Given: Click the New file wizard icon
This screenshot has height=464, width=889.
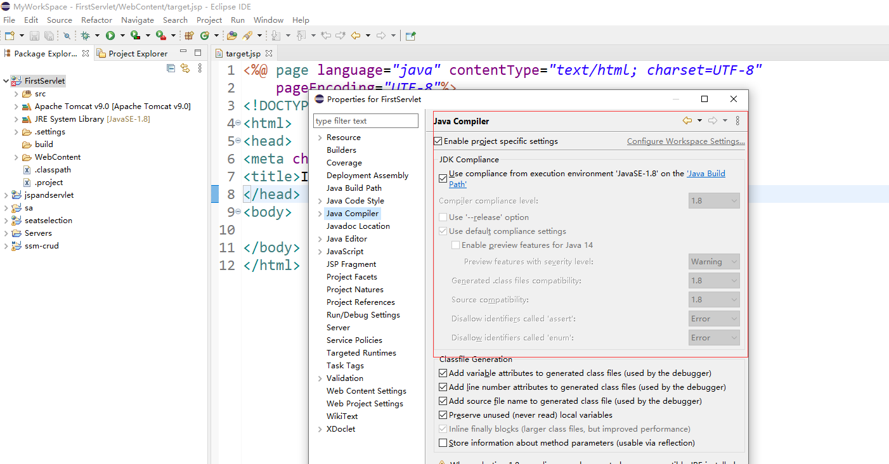Looking at the screenshot, I should point(10,36).
